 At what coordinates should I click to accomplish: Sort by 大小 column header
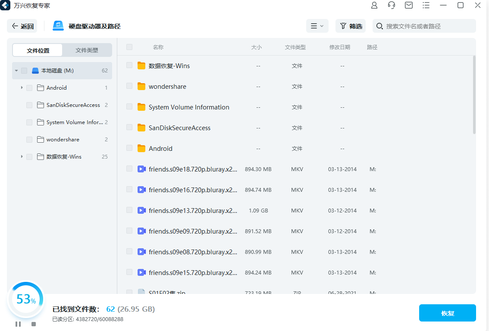pos(256,47)
